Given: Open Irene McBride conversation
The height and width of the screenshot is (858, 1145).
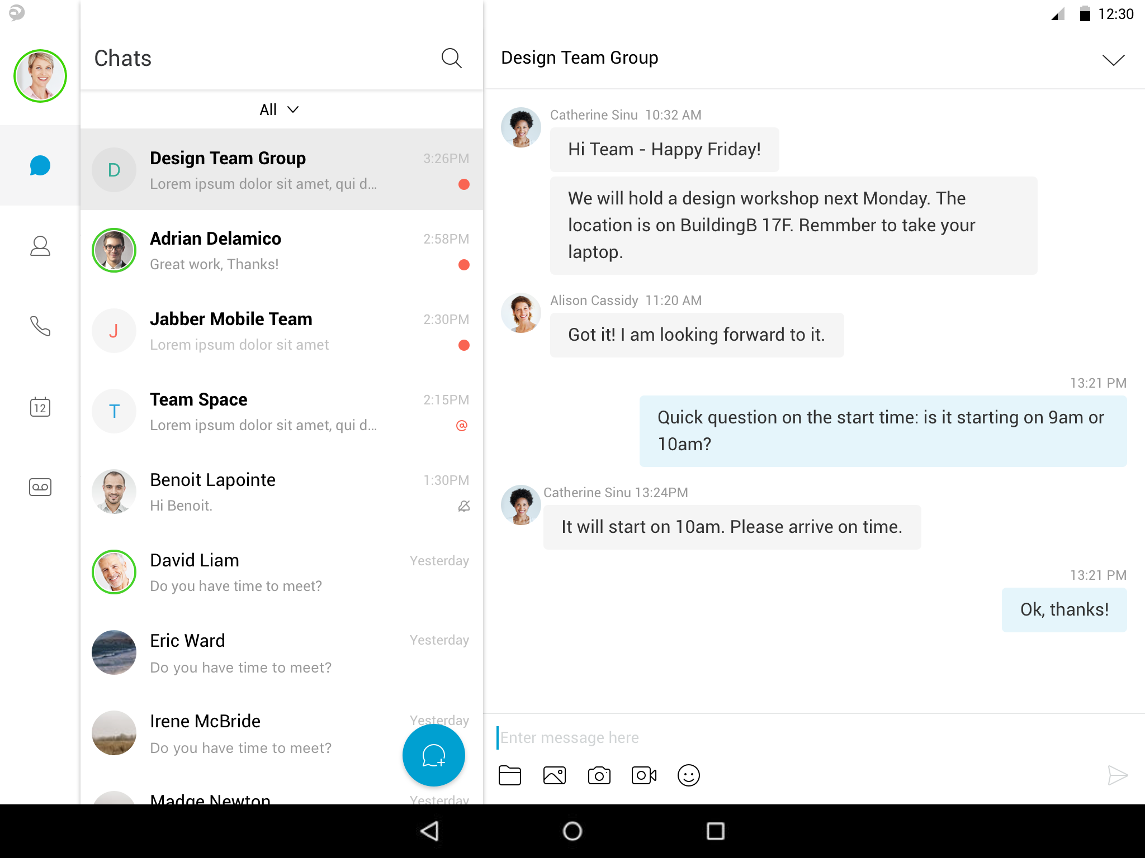Looking at the screenshot, I should coord(282,733).
